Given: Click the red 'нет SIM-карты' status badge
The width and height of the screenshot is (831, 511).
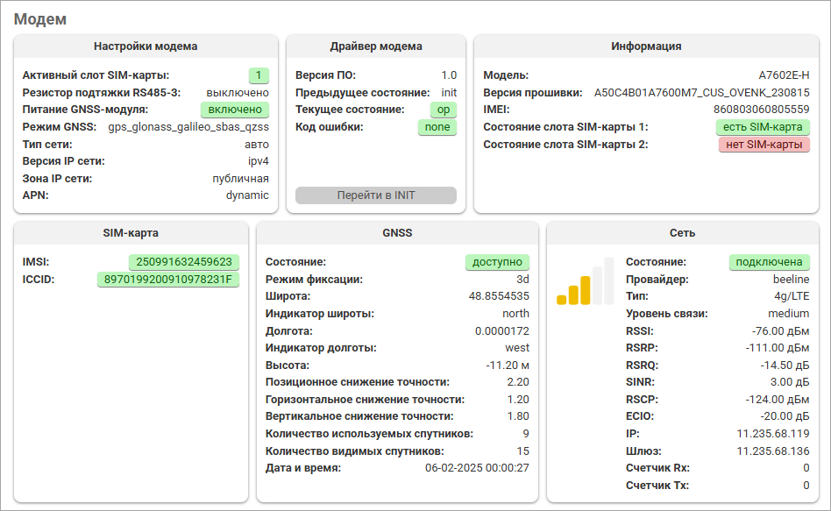Looking at the screenshot, I should (x=764, y=145).
